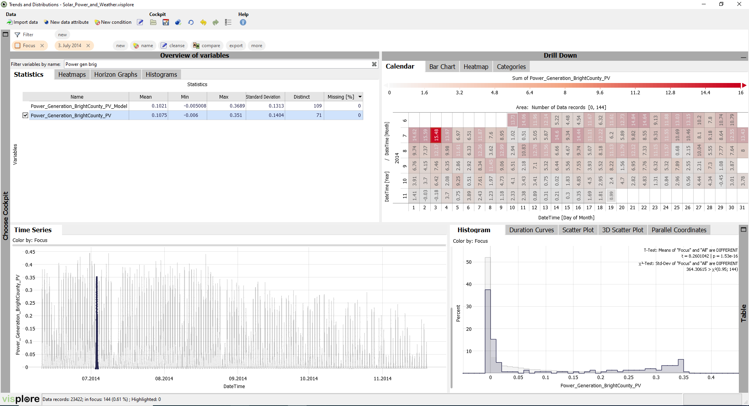Screen dimensions: 749x406
Task: Click the calendar color scale bar
Action: tap(565, 85)
